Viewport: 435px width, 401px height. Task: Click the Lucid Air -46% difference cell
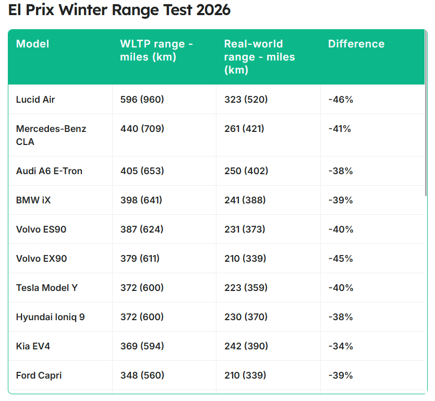[341, 100]
